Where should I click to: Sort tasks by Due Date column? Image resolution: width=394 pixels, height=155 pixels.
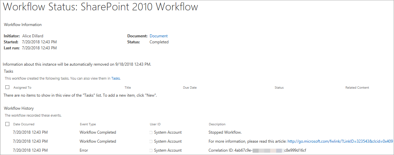pos(190,88)
